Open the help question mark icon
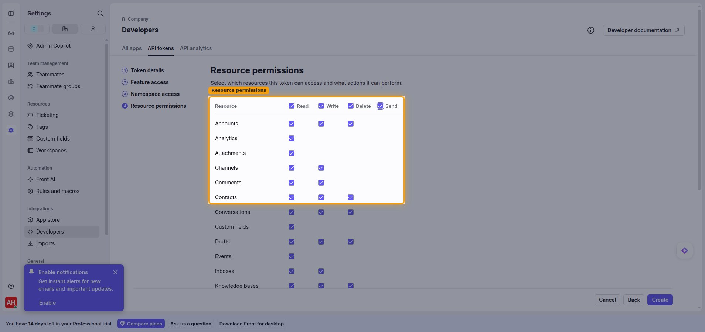 pyautogui.click(x=11, y=286)
